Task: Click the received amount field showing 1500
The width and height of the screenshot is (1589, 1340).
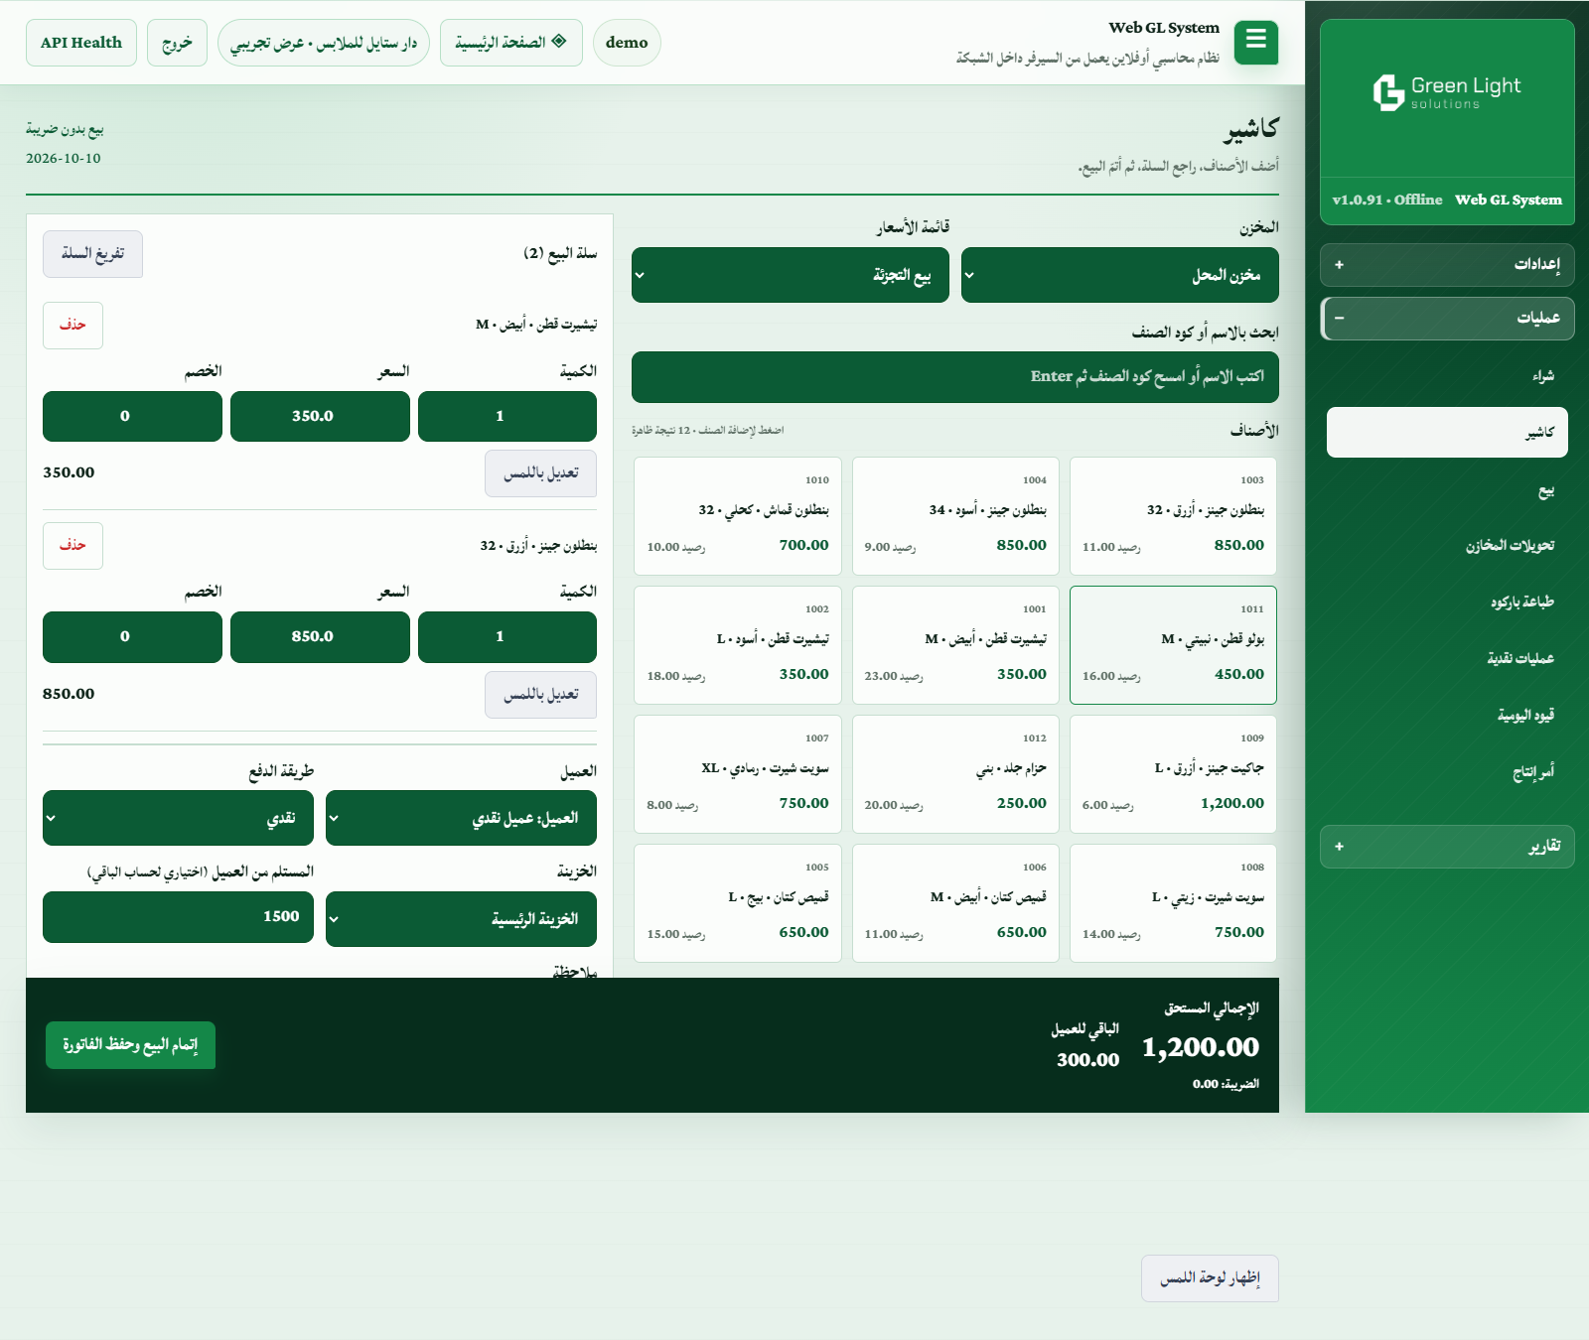Action: pyautogui.click(x=178, y=917)
